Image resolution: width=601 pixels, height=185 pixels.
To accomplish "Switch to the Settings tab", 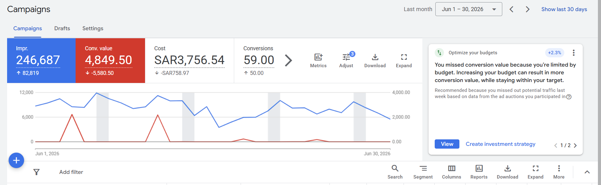I will [93, 28].
